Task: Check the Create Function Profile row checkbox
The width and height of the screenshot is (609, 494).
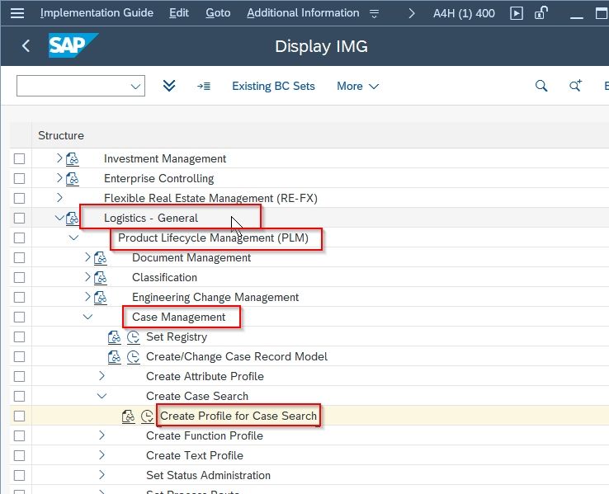Action: tap(20, 435)
